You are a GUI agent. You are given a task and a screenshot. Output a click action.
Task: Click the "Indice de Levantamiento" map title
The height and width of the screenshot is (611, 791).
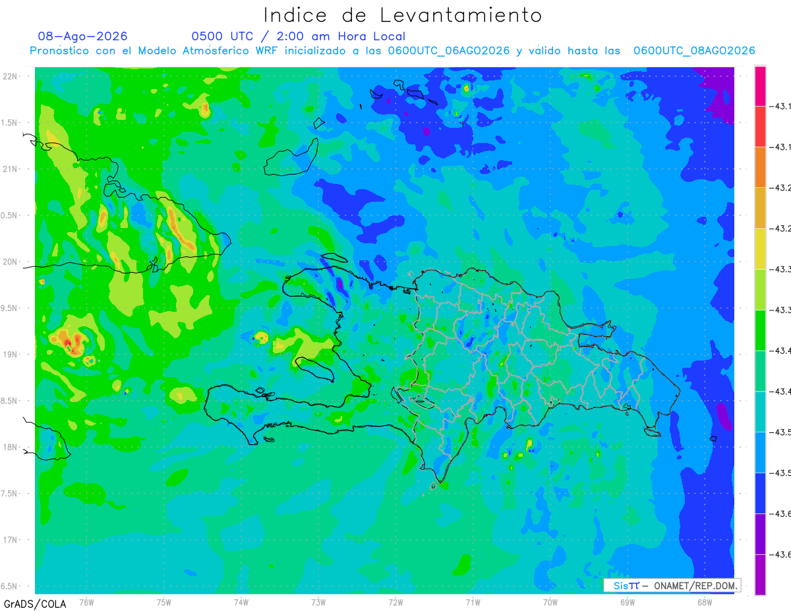click(403, 15)
